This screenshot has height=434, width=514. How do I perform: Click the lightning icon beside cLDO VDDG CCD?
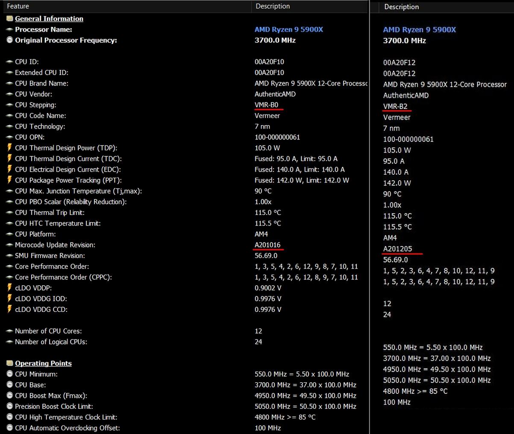point(9,309)
